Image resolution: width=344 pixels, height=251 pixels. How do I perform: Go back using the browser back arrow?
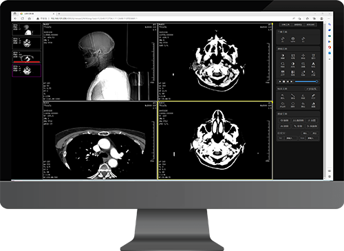pos(16,19)
